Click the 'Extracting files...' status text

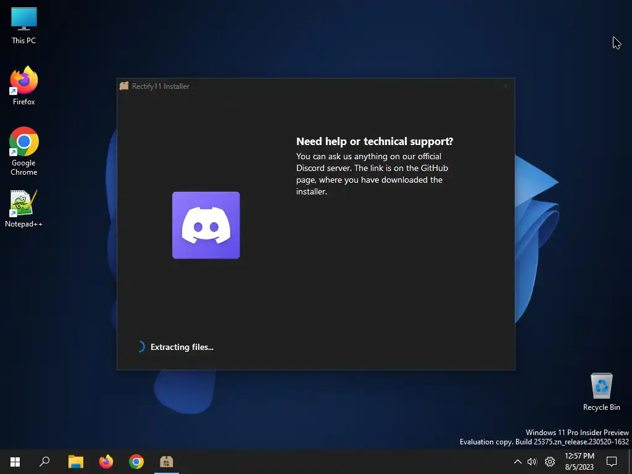(182, 347)
